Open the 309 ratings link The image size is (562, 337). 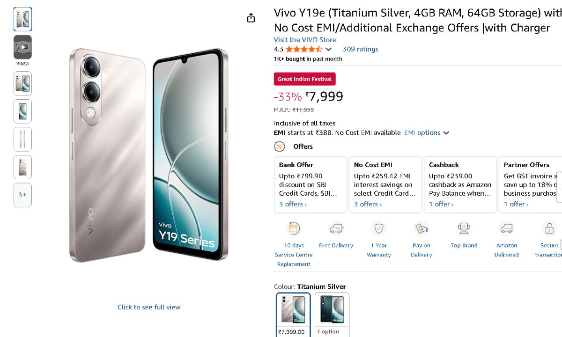click(x=360, y=49)
